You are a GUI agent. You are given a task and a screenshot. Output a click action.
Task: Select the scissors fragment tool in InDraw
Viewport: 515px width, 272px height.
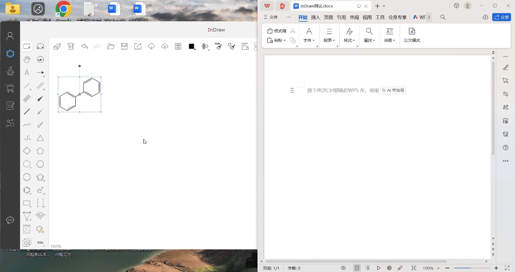(40, 229)
